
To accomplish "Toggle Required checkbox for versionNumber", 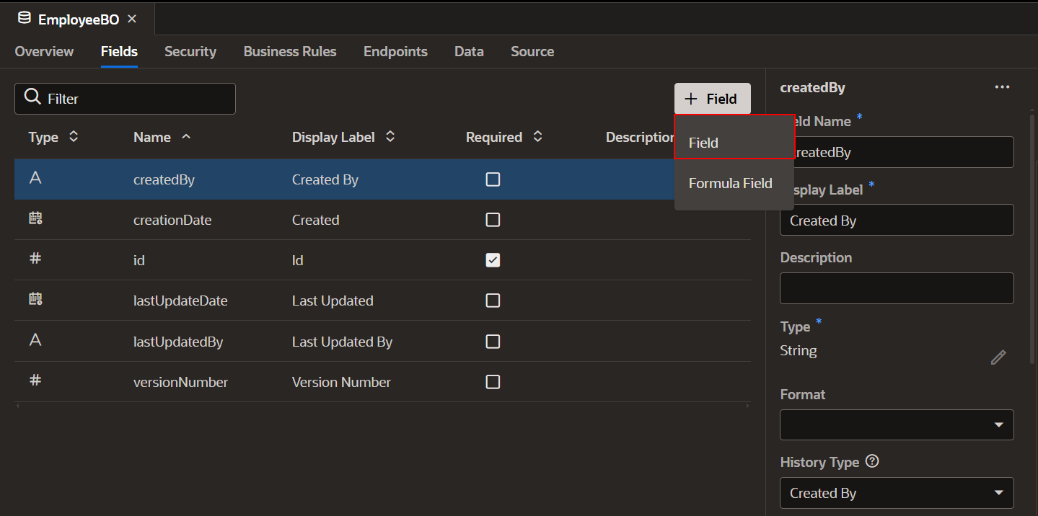I will [493, 382].
